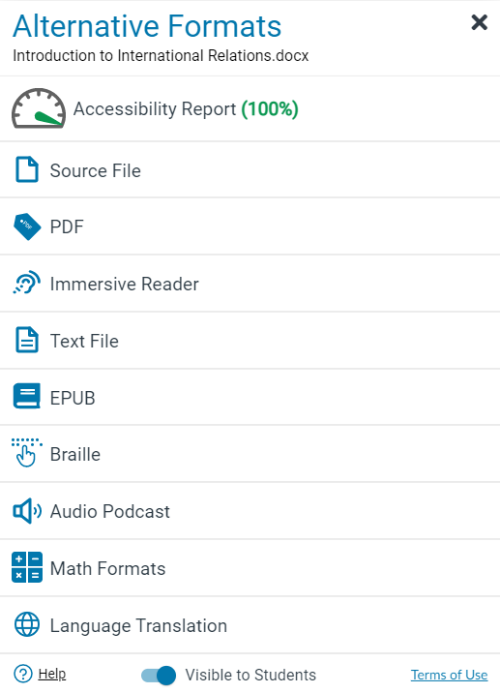Click the Math Formats calculator icon
Viewport: 500px width, 693px height.
click(x=27, y=567)
